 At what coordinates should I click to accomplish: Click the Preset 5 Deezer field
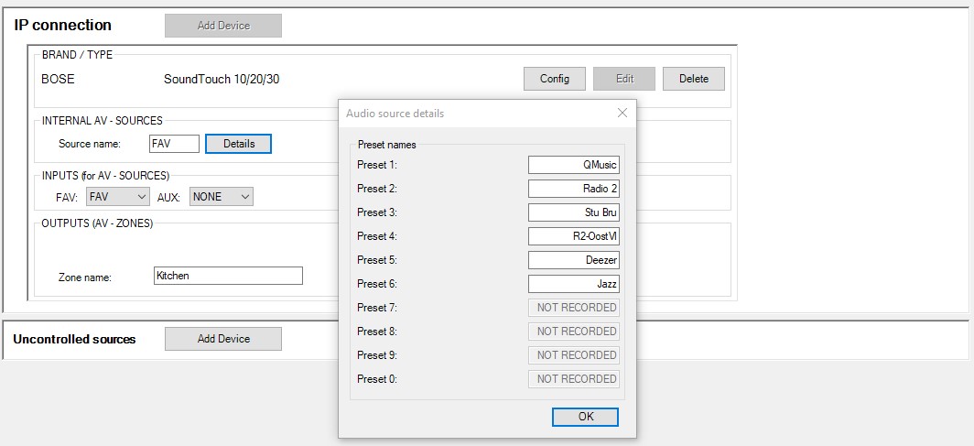pyautogui.click(x=573, y=260)
